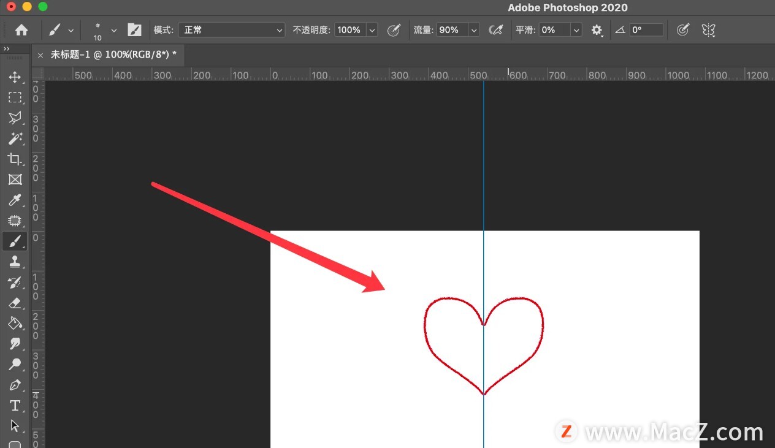The width and height of the screenshot is (775, 448).
Task: Select the Patch healing tool
Action: 15,221
